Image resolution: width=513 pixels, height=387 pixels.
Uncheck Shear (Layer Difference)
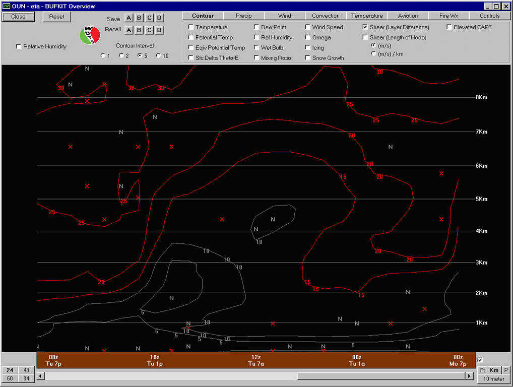(365, 27)
